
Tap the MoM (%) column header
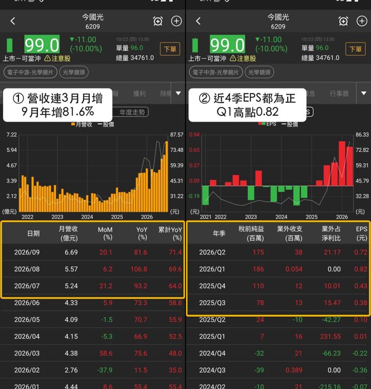pyautogui.click(x=105, y=233)
